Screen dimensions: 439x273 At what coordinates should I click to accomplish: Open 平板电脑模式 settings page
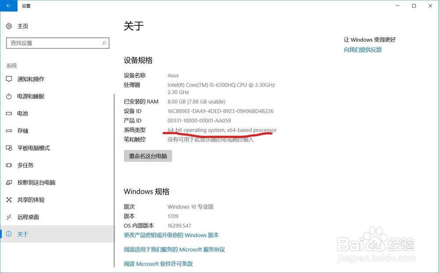pyautogui.click(x=34, y=148)
